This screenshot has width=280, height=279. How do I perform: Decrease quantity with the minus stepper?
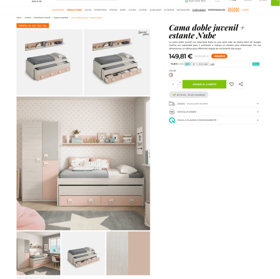[180, 87]
